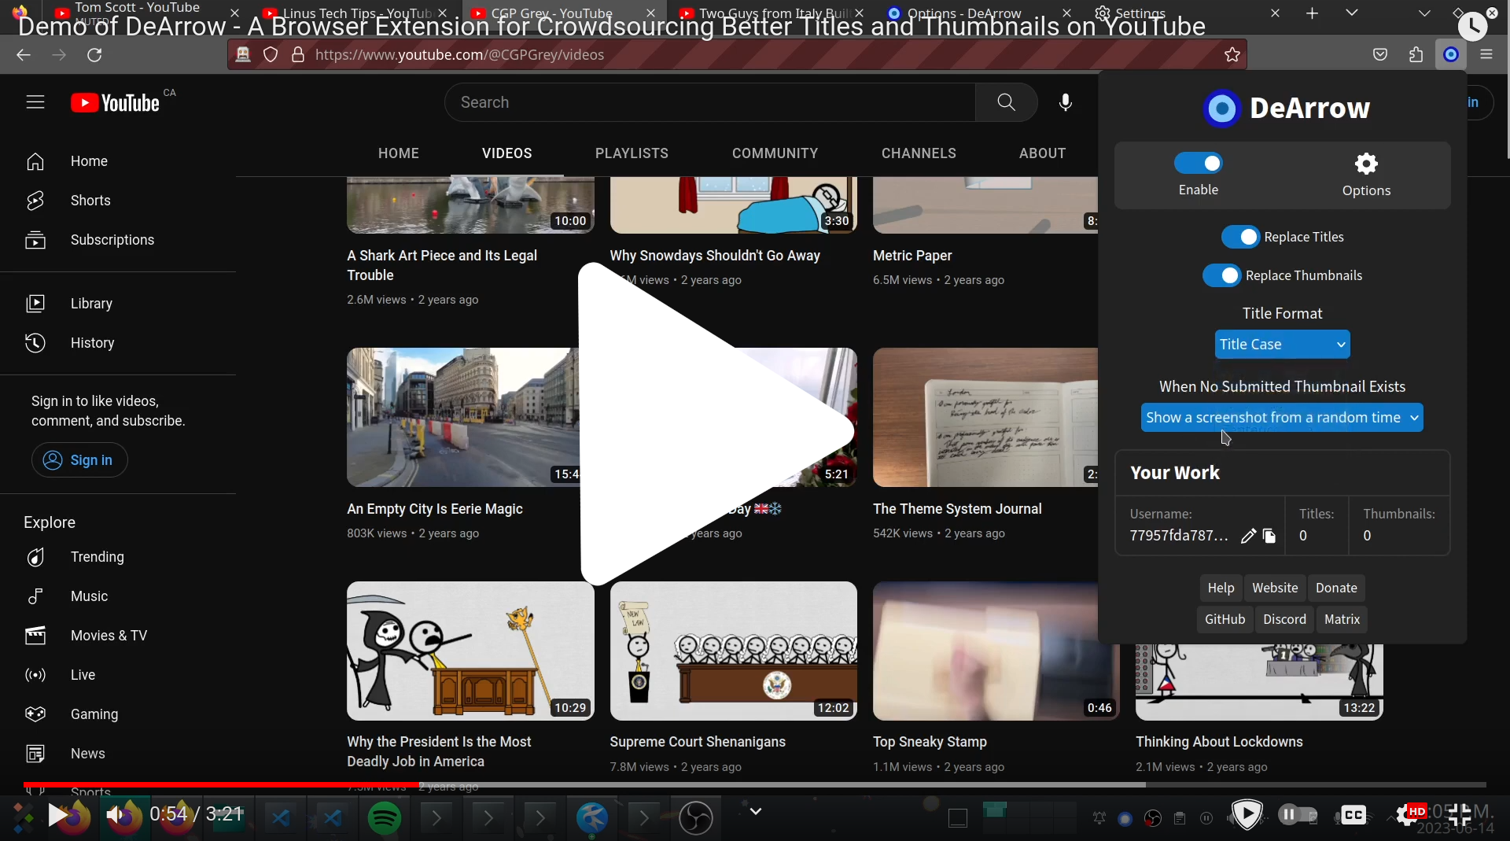Open YouTube guide hamburger menu
1510x841 pixels.
35,102
